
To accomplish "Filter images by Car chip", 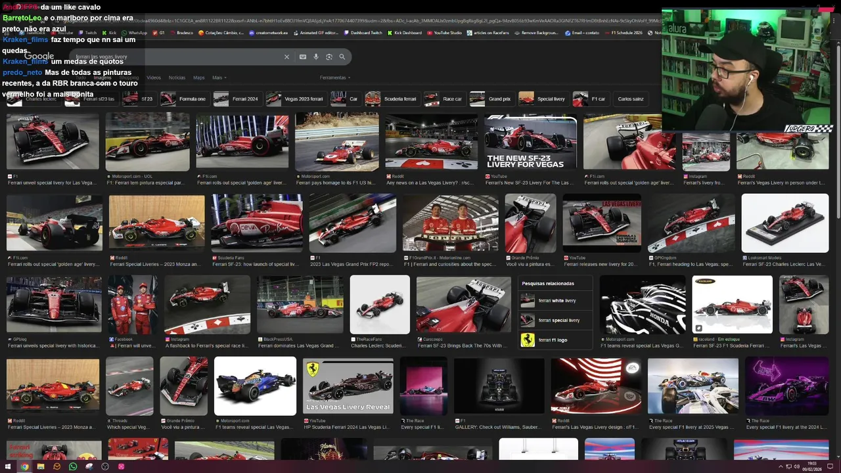I will (x=346, y=99).
